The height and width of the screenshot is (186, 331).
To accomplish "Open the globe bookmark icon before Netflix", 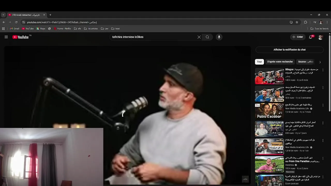I will [x=49, y=29].
